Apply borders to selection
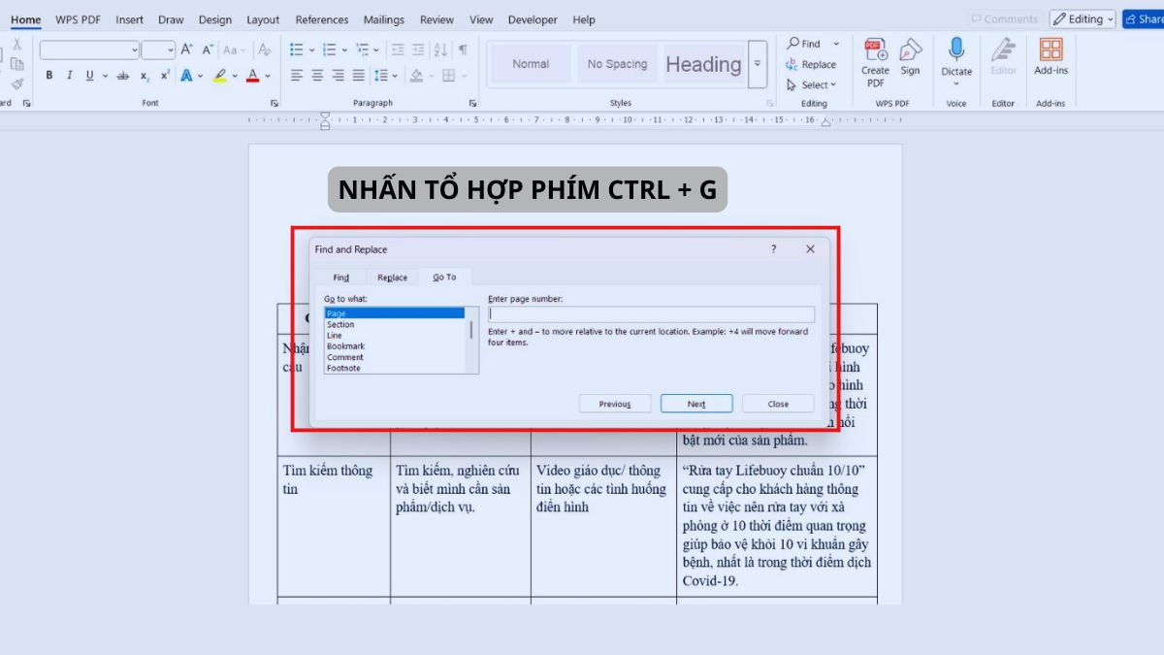The width and height of the screenshot is (1164, 655). 448,76
